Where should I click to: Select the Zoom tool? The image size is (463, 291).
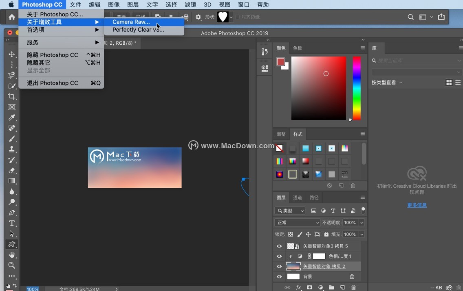(11, 265)
